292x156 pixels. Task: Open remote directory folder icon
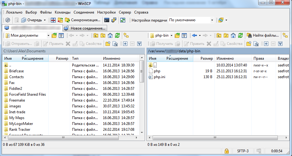pos(177,35)
